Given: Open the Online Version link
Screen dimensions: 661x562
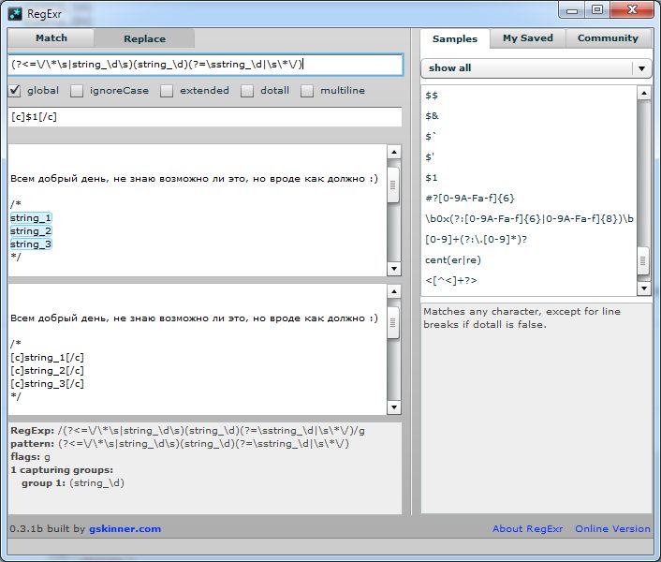Looking at the screenshot, I should pyautogui.click(x=612, y=528).
